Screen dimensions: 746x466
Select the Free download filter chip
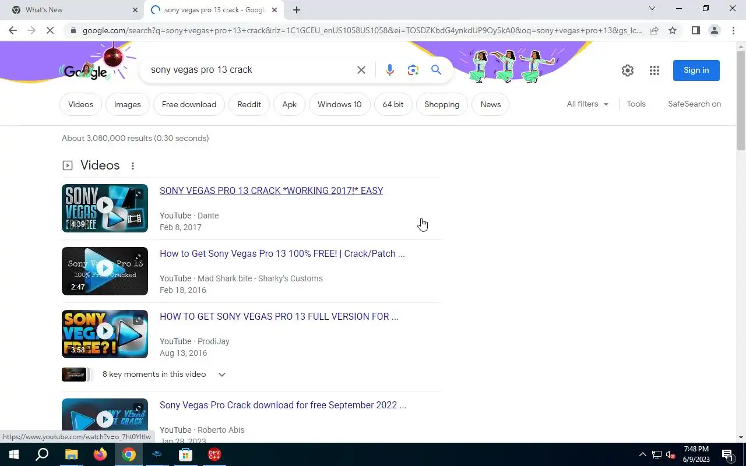(x=189, y=104)
